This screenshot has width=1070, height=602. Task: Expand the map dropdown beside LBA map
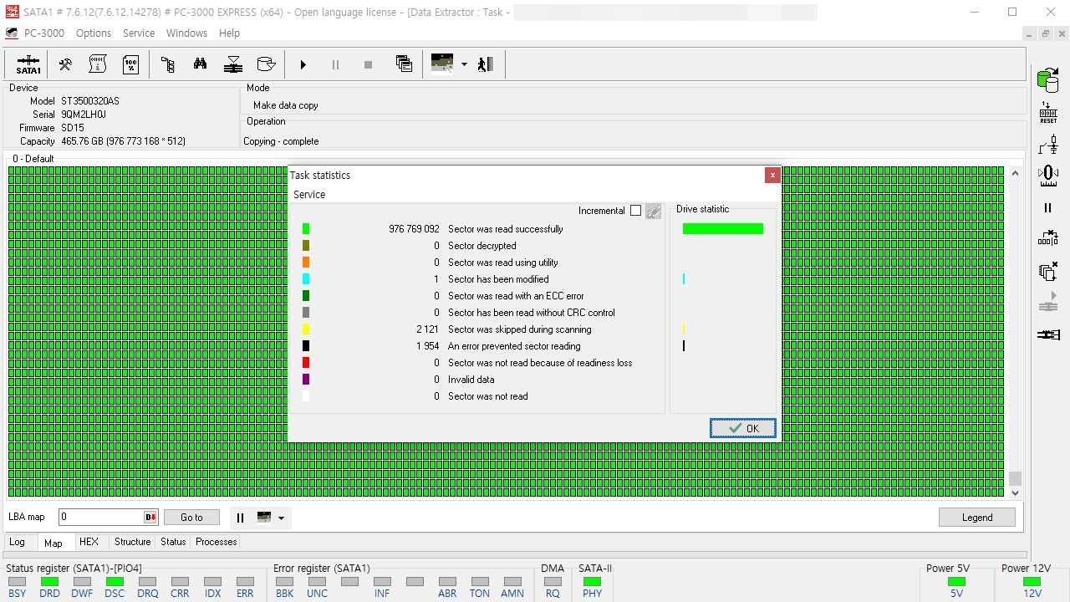coord(281,518)
